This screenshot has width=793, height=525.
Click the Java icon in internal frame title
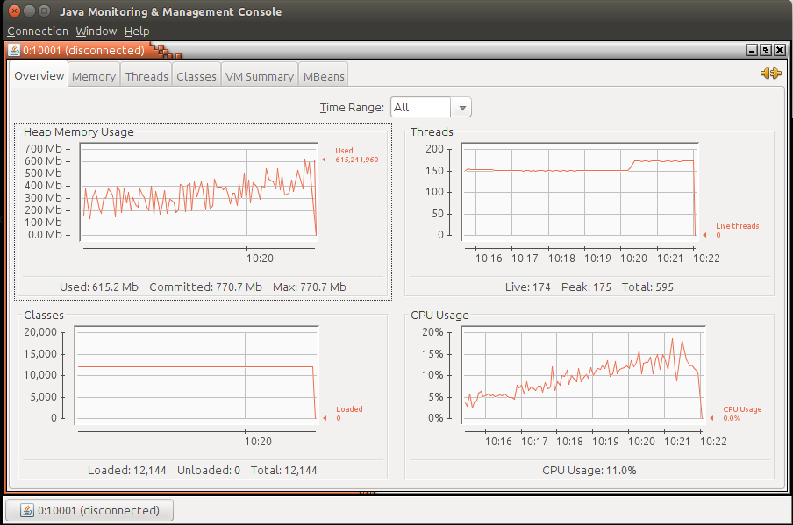14,51
